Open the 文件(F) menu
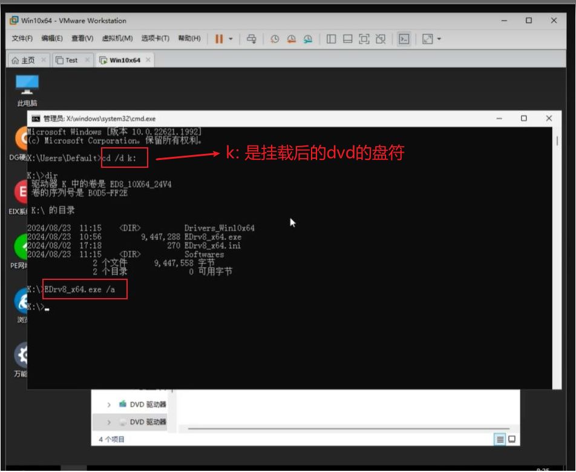Viewport: 576px width, 472px height. (22, 39)
